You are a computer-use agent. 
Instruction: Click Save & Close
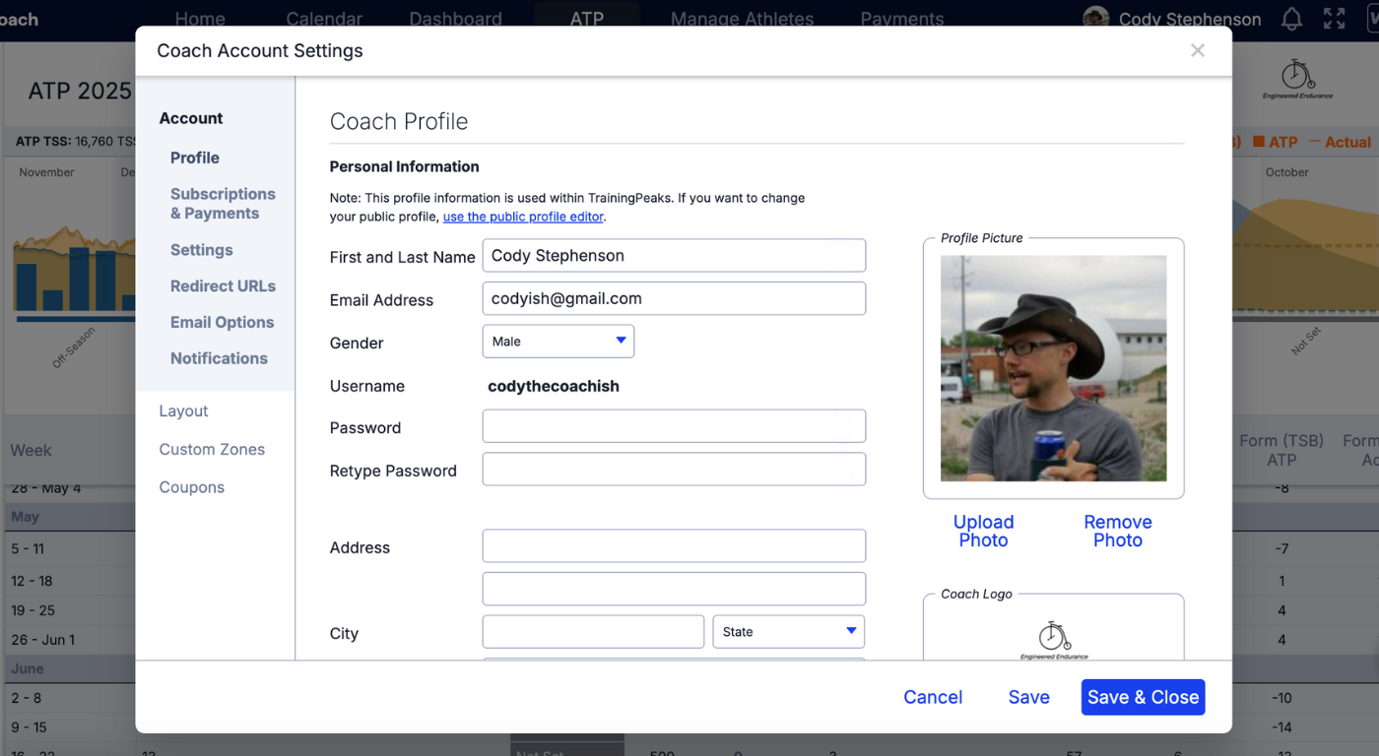1144,697
